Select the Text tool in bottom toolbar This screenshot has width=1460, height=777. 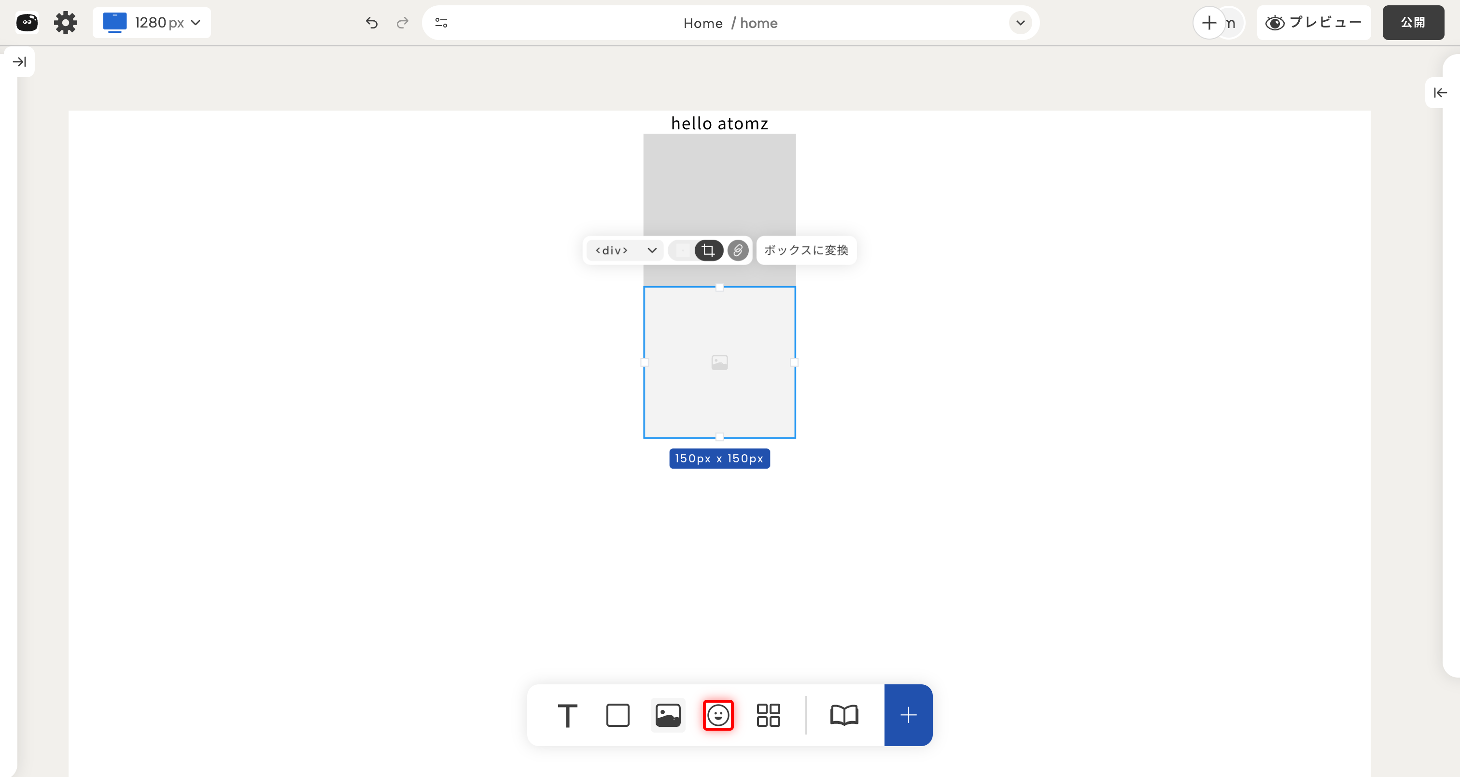click(x=567, y=715)
